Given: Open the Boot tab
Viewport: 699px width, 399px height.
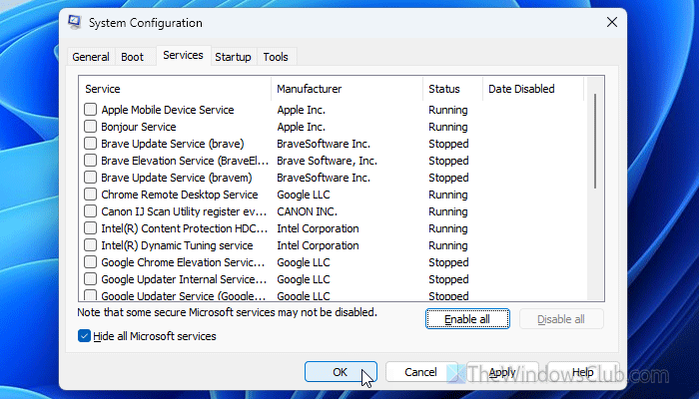Looking at the screenshot, I should [133, 57].
